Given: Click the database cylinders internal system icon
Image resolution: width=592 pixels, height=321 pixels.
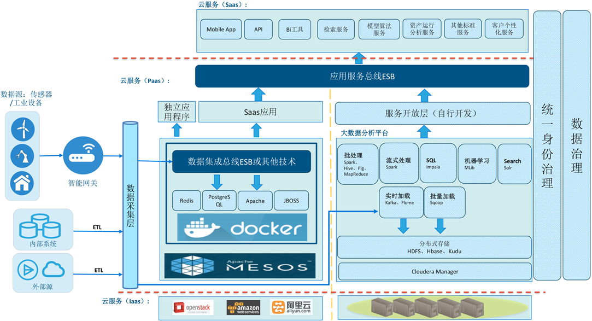Looking at the screenshot, I should tap(40, 226).
